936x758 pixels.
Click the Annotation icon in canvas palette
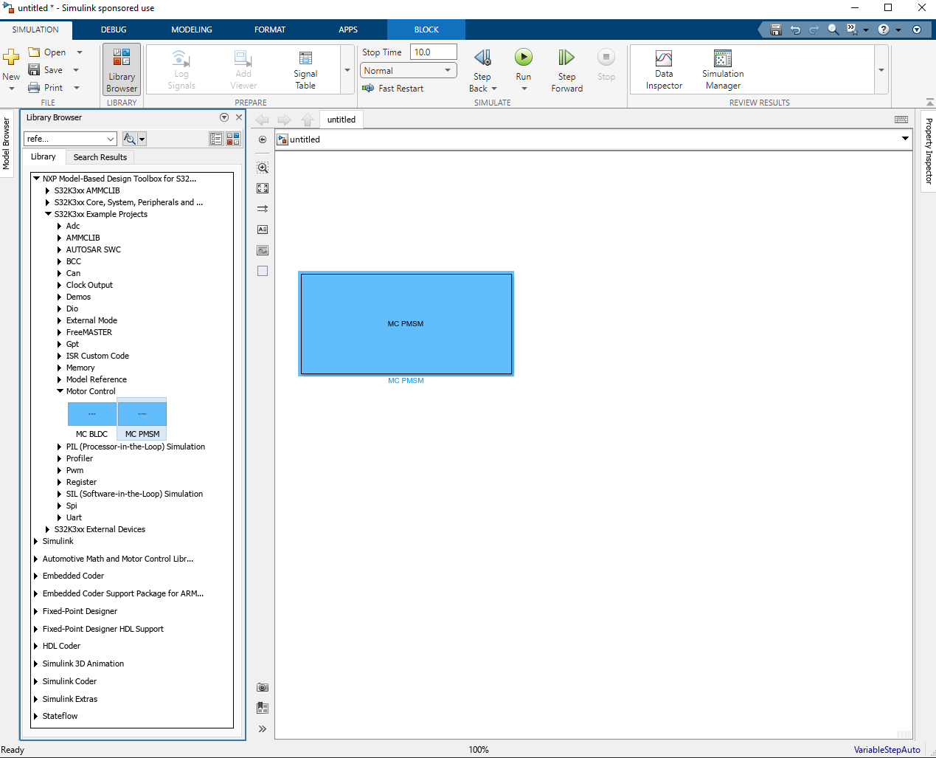click(263, 229)
